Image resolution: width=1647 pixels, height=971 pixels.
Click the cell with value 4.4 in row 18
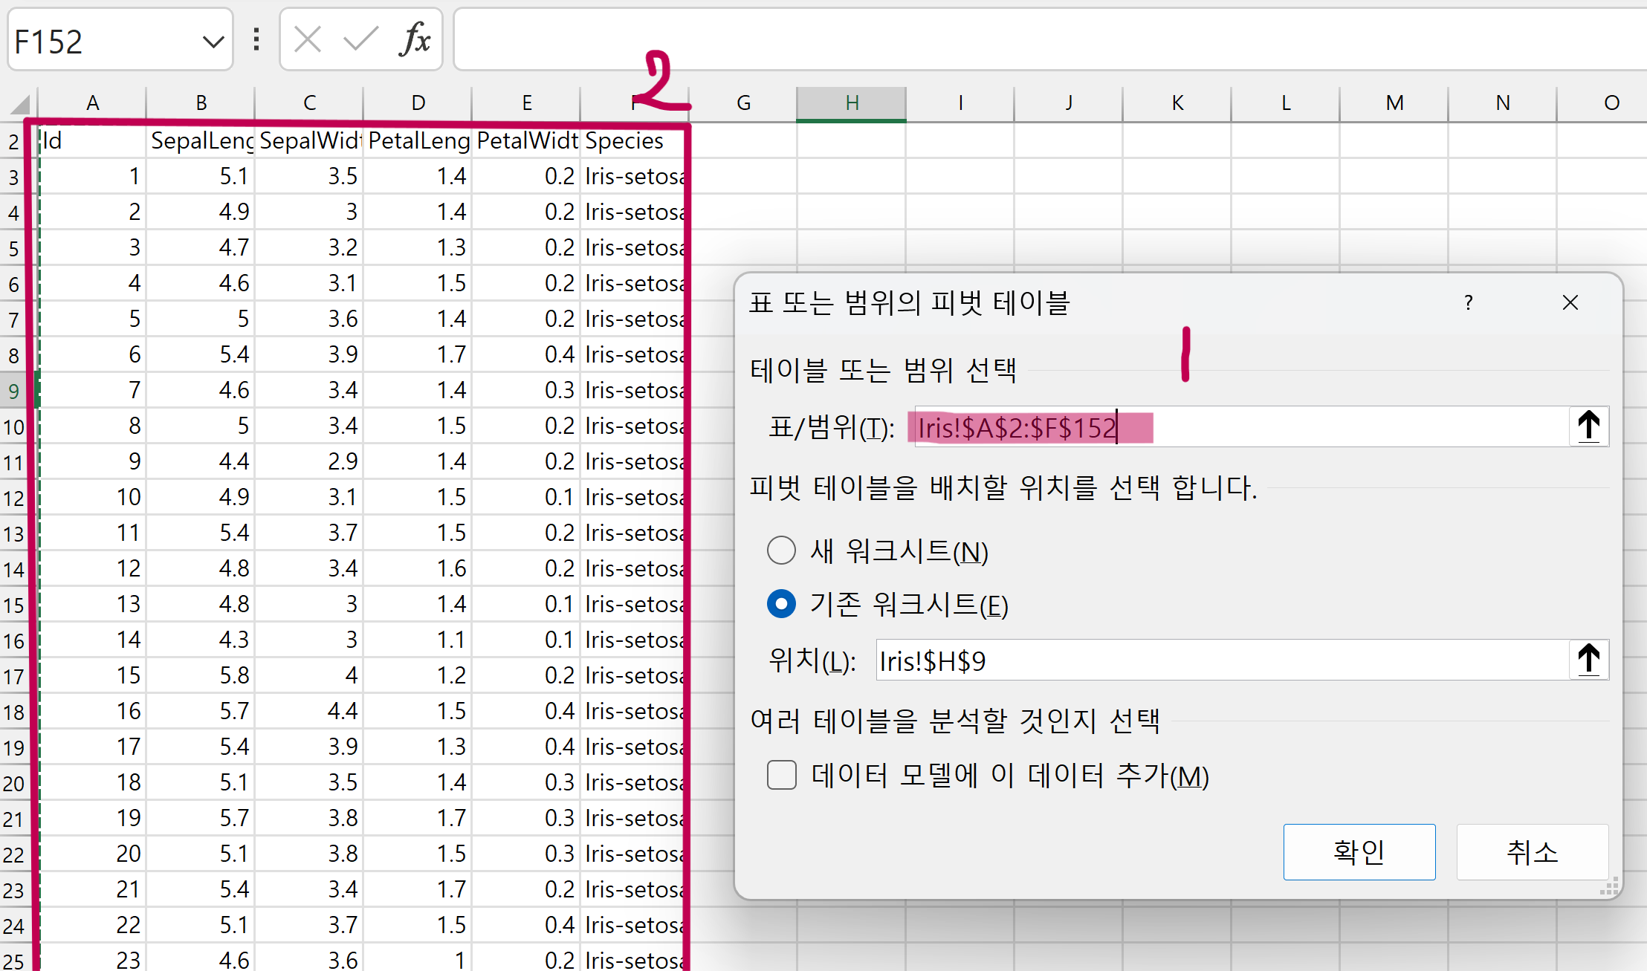pos(309,711)
